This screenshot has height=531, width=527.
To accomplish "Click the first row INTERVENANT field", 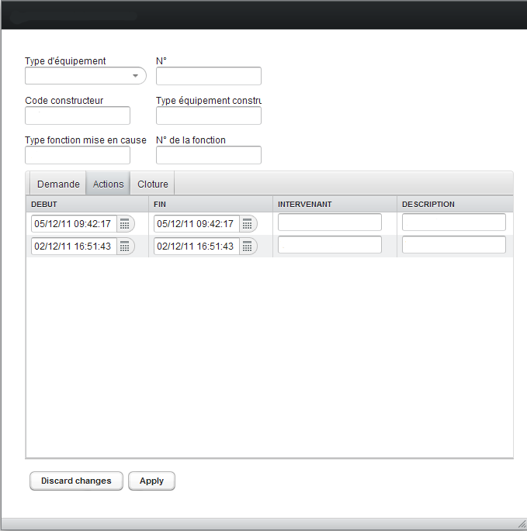I will point(330,222).
